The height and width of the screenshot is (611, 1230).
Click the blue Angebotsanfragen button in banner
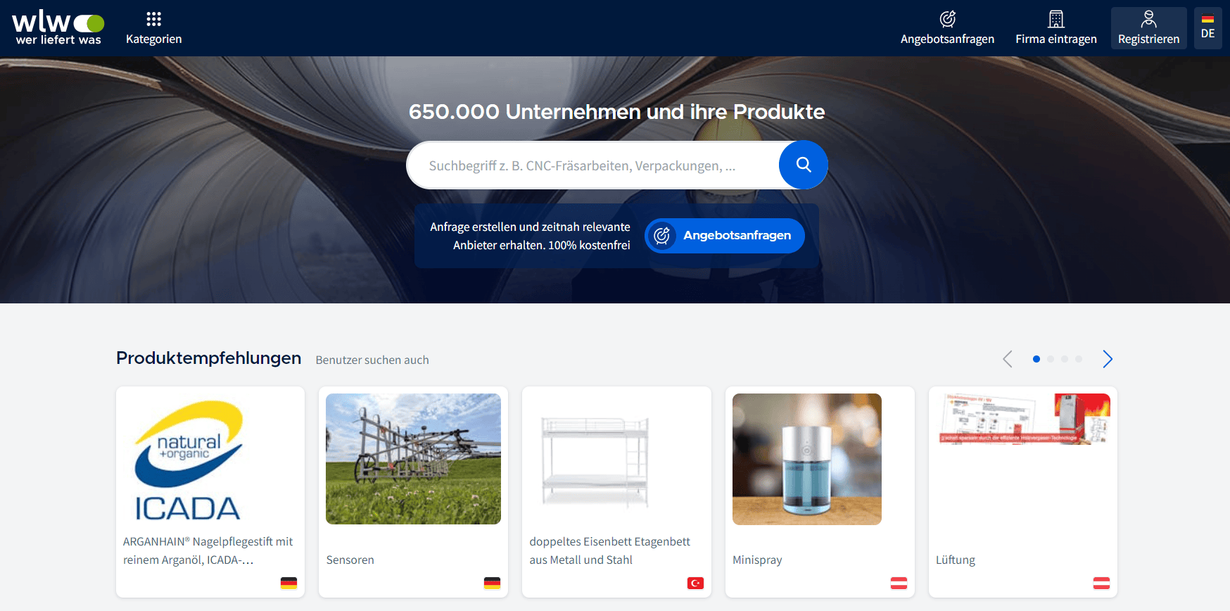725,236
